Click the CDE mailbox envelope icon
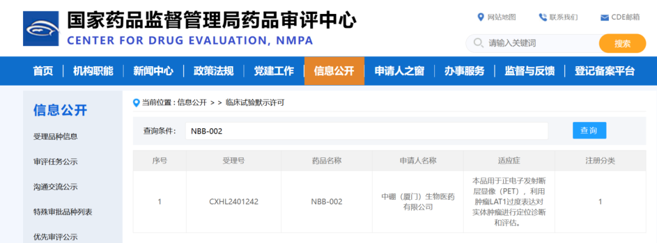Viewport: 657px width, 243px height. click(604, 17)
